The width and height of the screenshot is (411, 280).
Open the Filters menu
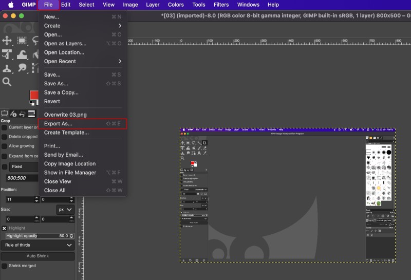(221, 5)
